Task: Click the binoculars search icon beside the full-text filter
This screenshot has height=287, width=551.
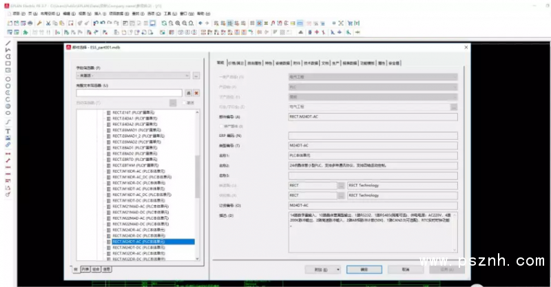Action: 188,93
